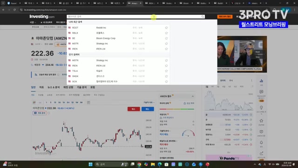Open File Explorer folder icon on taskbar
The width and height of the screenshot is (298, 168).
click(x=153, y=164)
